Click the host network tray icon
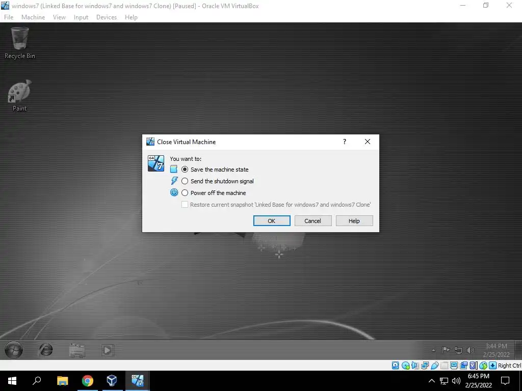The width and height of the screenshot is (522, 391). coord(444,381)
